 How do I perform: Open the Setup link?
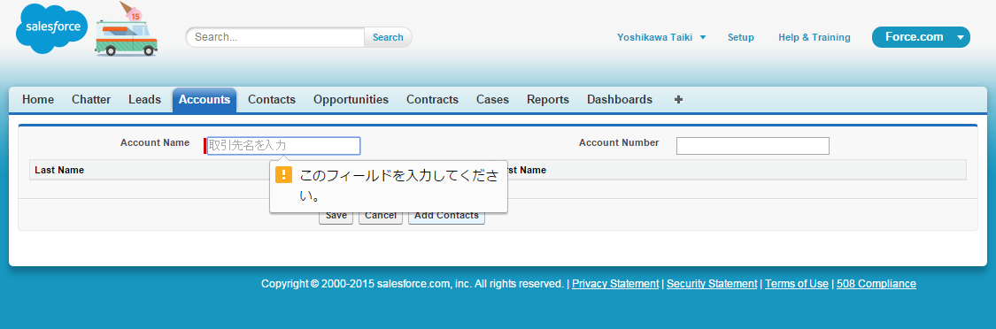coord(741,37)
